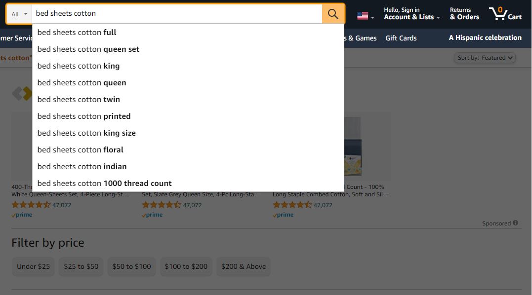Click the US flag language selector

tap(366, 16)
